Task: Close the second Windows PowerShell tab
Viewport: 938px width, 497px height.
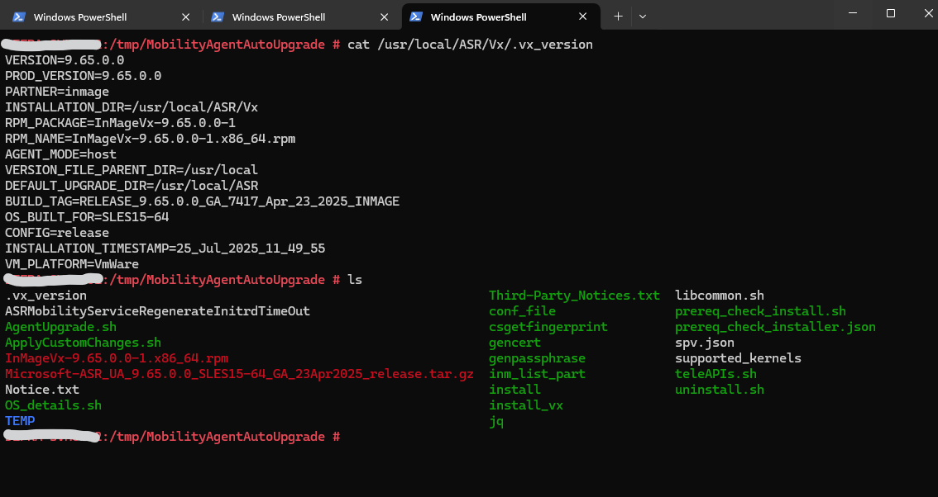Action: pyautogui.click(x=384, y=17)
